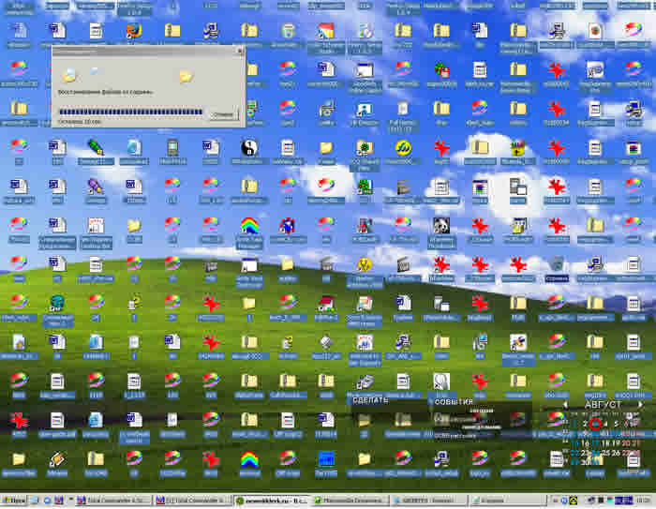The height and width of the screenshot is (509, 656).
Task: Open the red-roof house desktop icon
Action: [326, 304]
